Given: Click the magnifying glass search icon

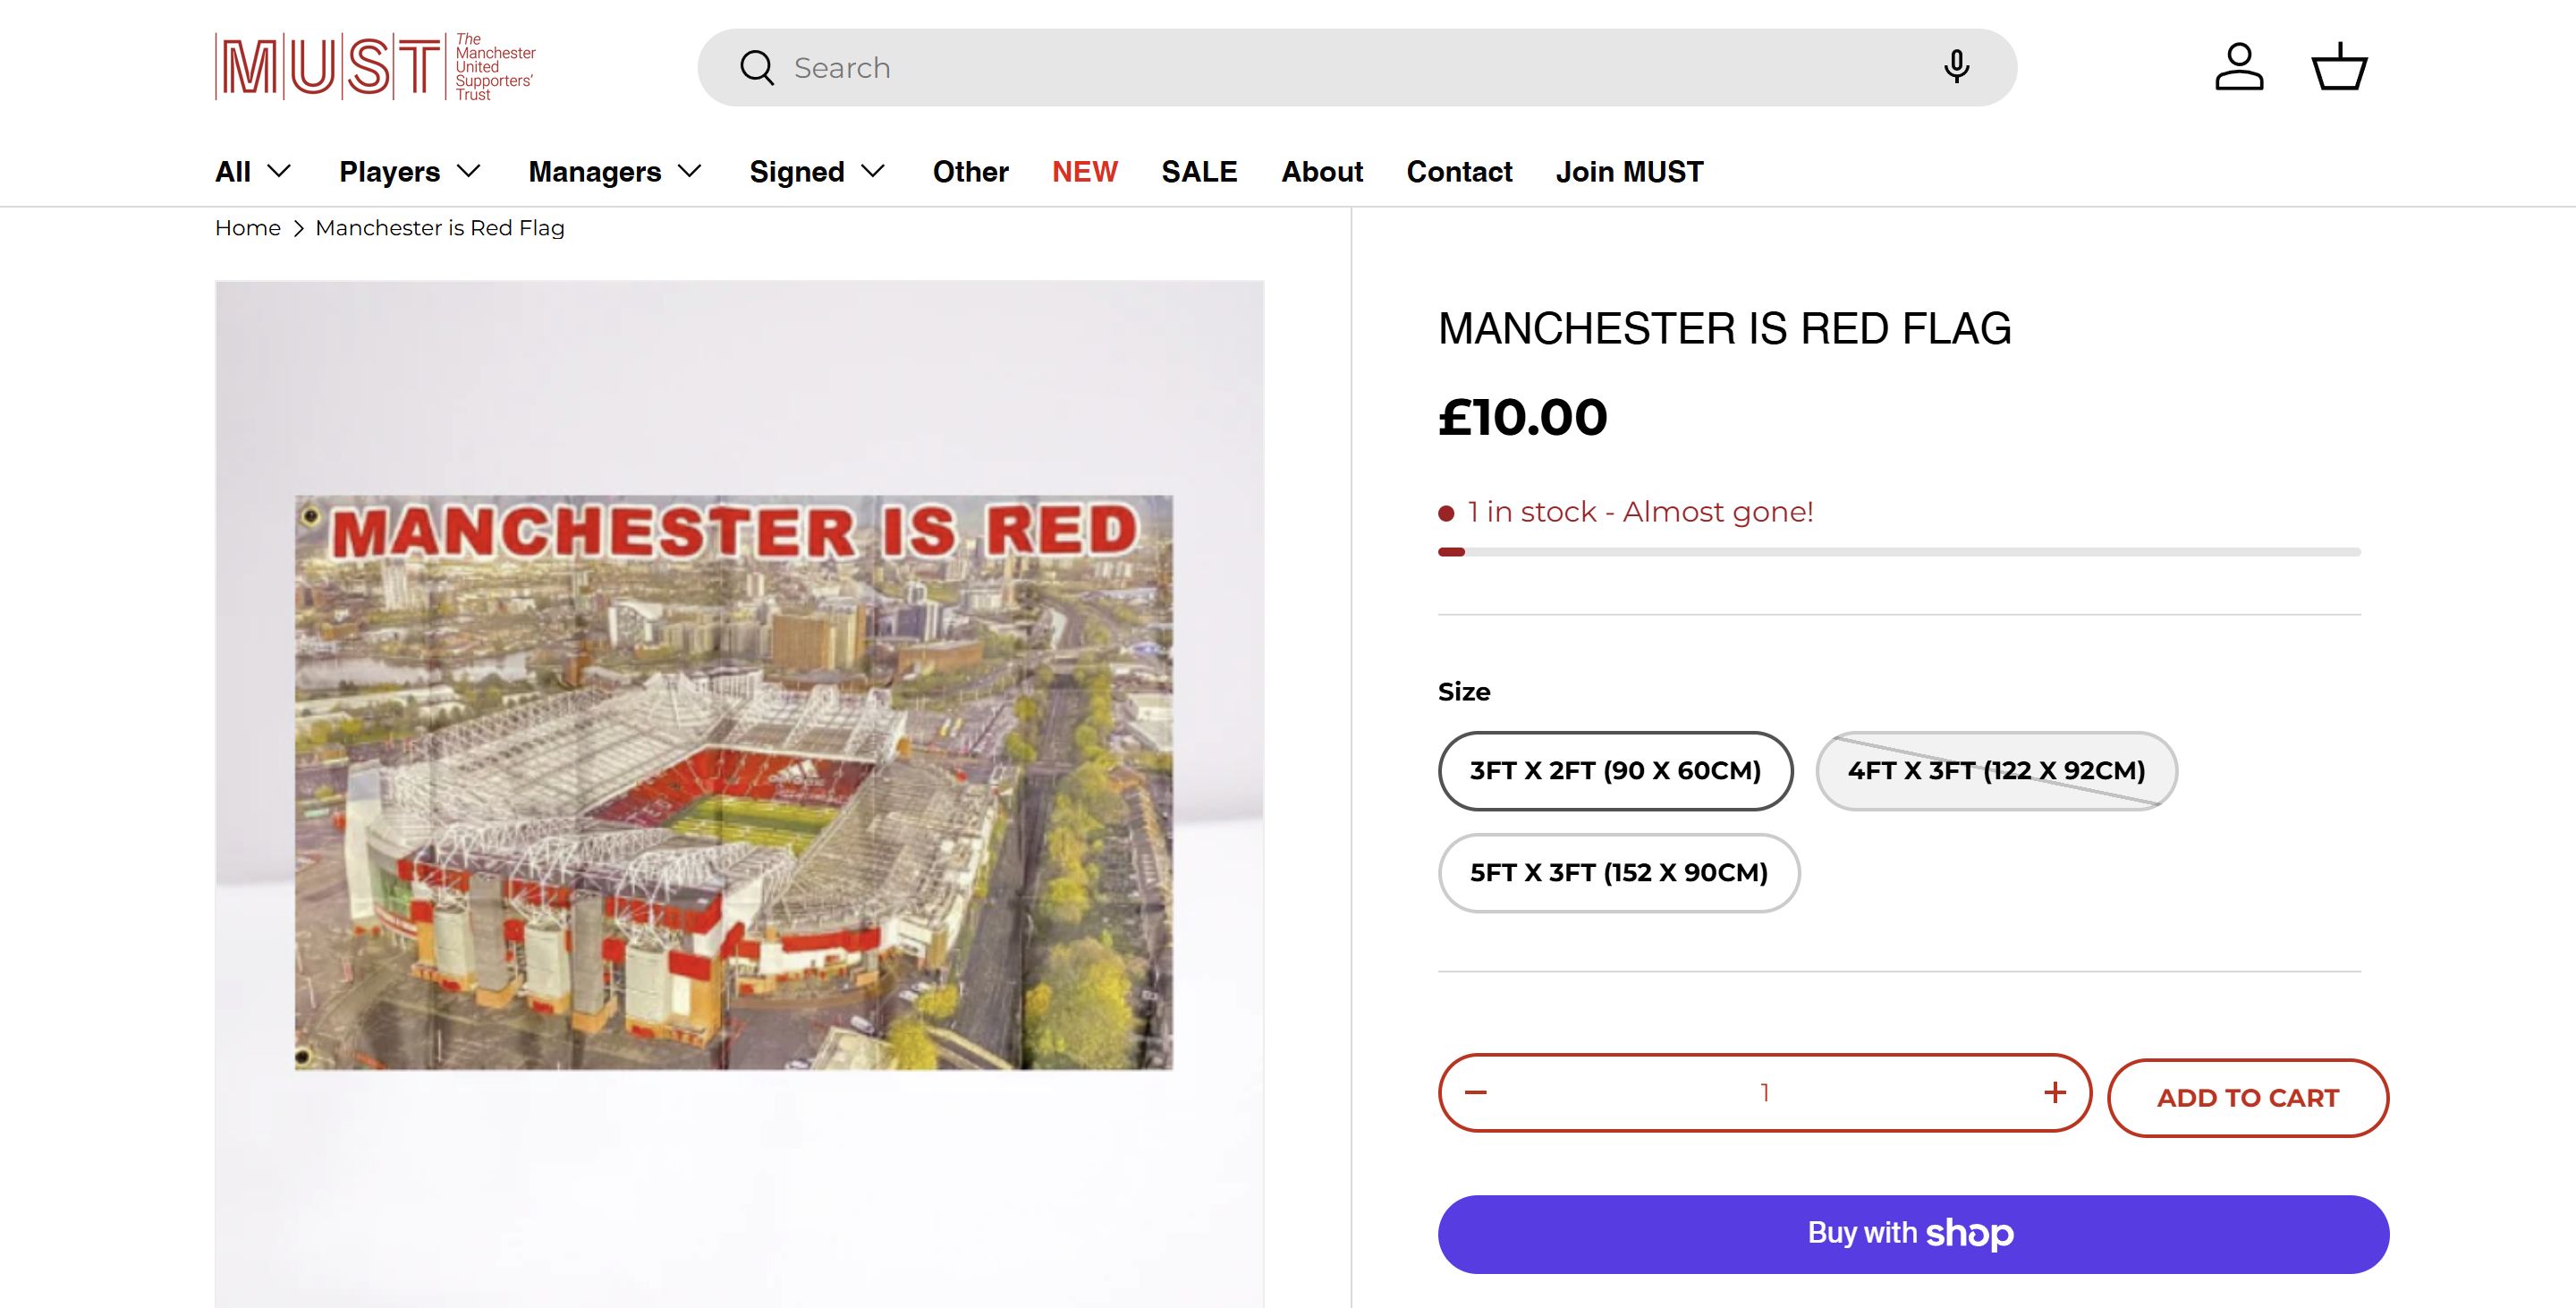Looking at the screenshot, I should (757, 68).
